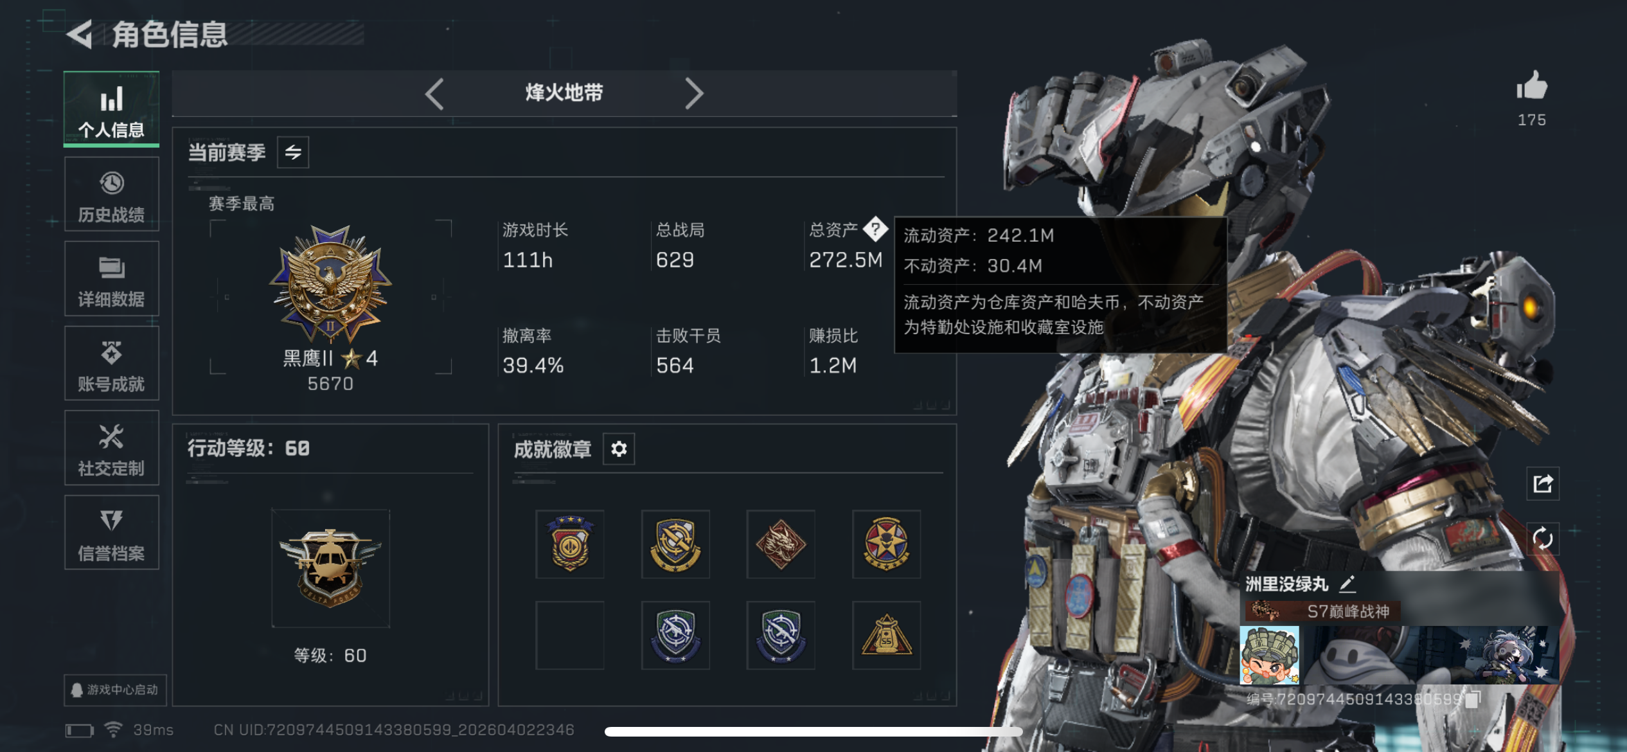
Task: Open the 信誉档案 sidebar tab
Action: [112, 533]
